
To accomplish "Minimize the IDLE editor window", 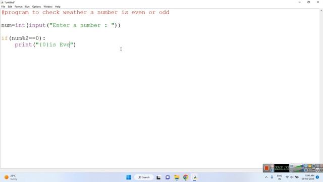I will click(x=299, y=2).
